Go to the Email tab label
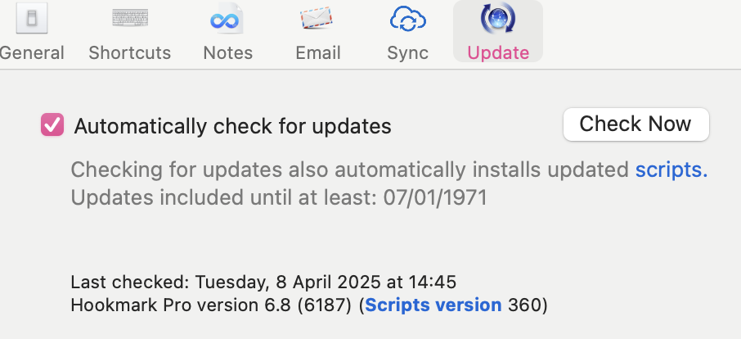This screenshot has height=339, width=741. coord(318,53)
